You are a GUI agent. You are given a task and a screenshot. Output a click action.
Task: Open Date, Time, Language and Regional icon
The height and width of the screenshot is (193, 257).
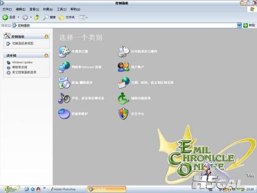(x=123, y=83)
